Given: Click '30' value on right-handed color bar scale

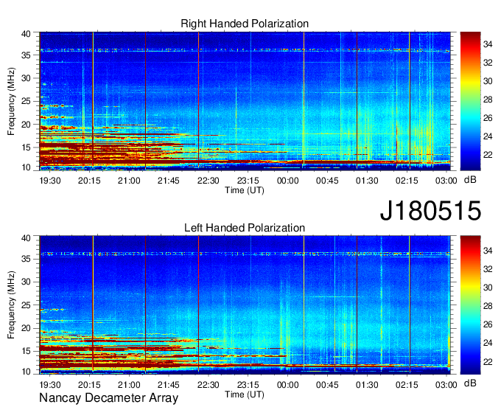Looking at the screenshot, I should tap(488, 81).
